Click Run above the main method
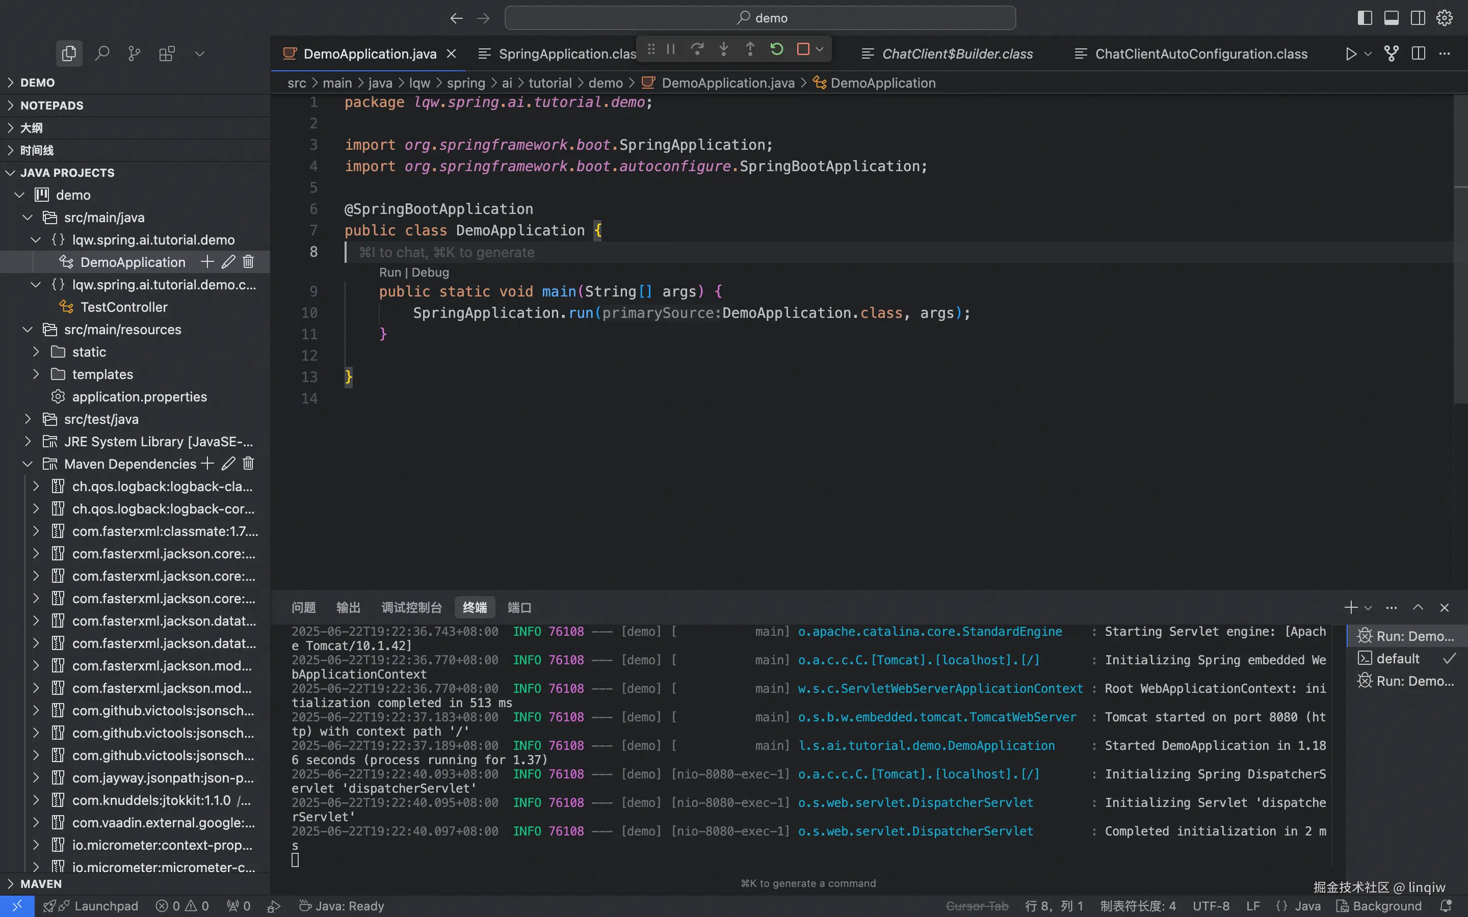The width and height of the screenshot is (1468, 917). click(389, 273)
